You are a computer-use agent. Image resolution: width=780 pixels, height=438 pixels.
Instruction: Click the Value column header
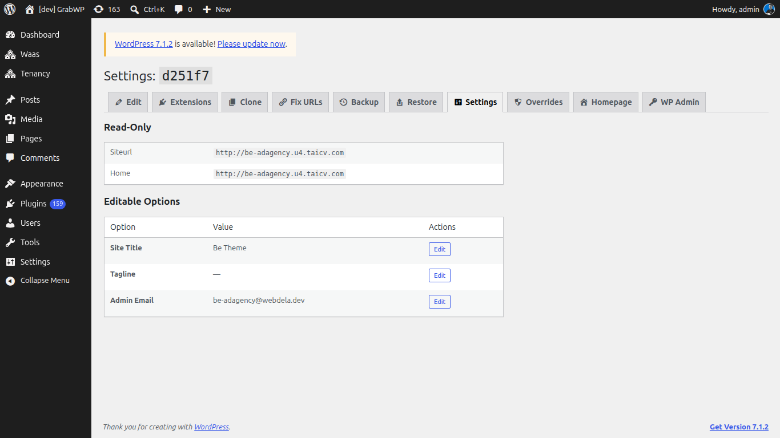click(x=223, y=227)
